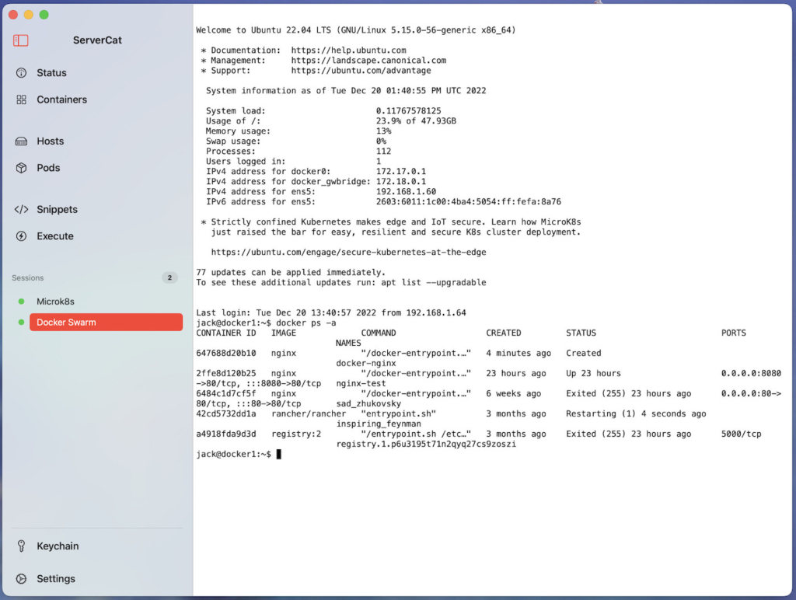Click the Settings gear icon
796x600 pixels.
pos(20,579)
